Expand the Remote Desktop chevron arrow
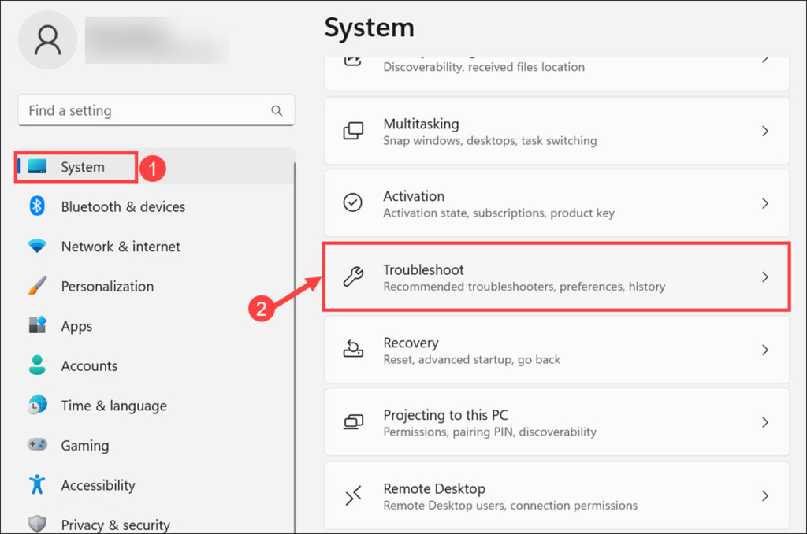 pos(764,495)
